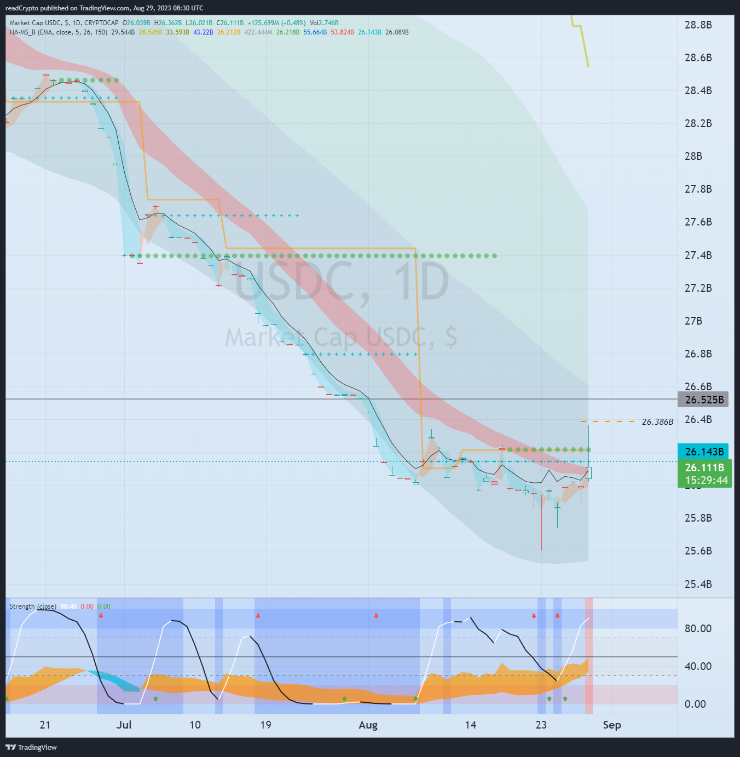Click the green 26.218B indicator value
This screenshot has height=757, width=740.
click(288, 32)
